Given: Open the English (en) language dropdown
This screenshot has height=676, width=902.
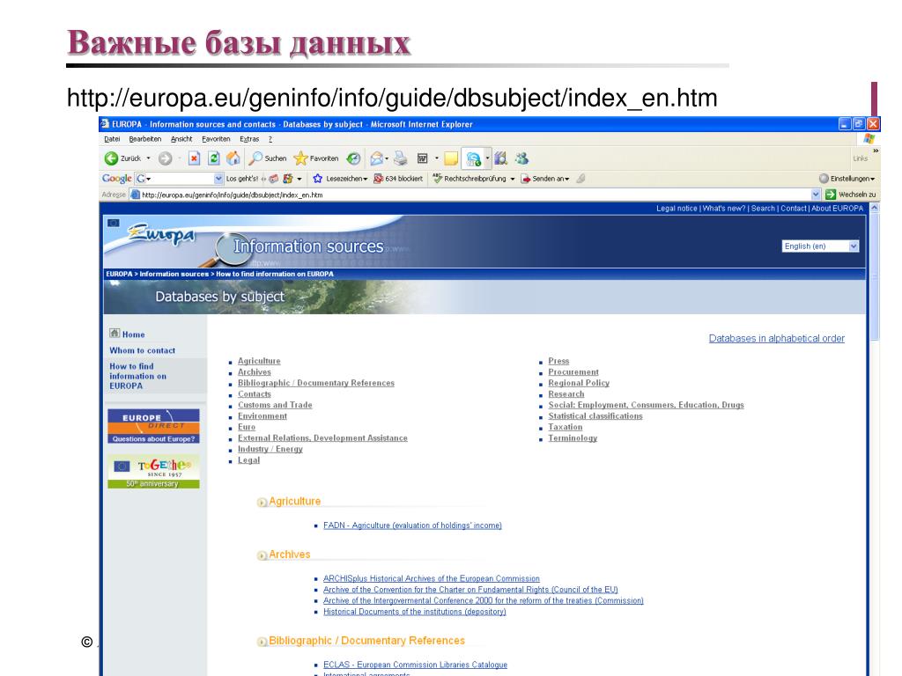Looking at the screenshot, I should coord(820,246).
